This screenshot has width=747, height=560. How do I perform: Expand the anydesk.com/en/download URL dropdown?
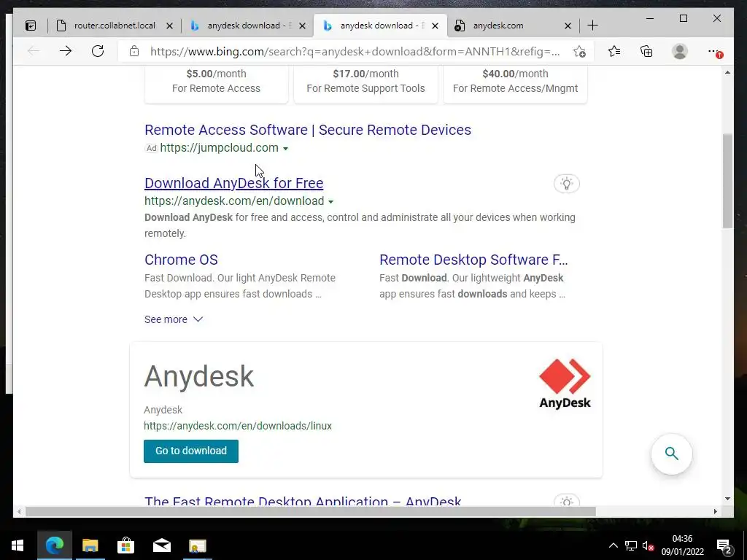[x=330, y=202]
